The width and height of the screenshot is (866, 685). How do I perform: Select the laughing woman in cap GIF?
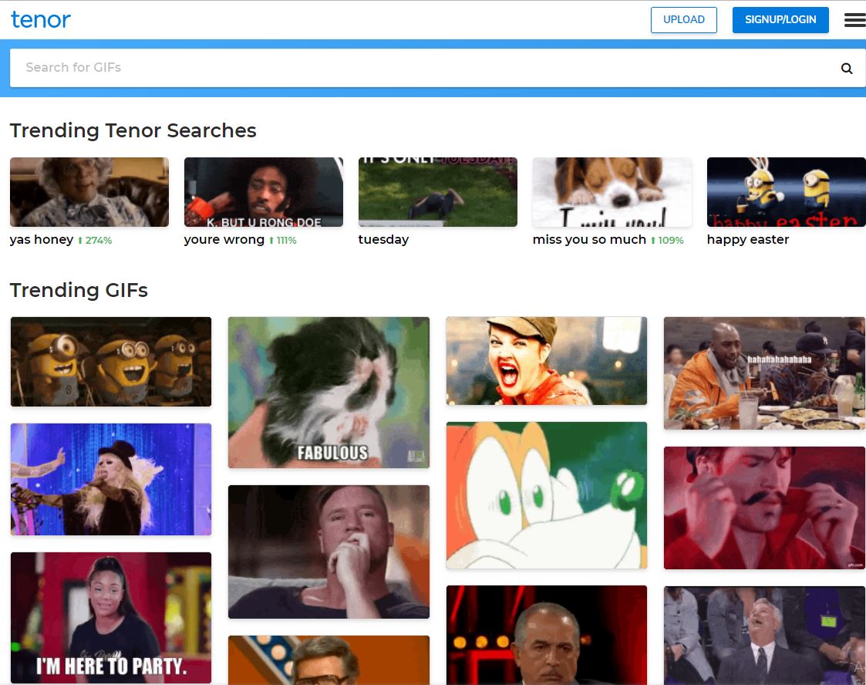tap(546, 360)
